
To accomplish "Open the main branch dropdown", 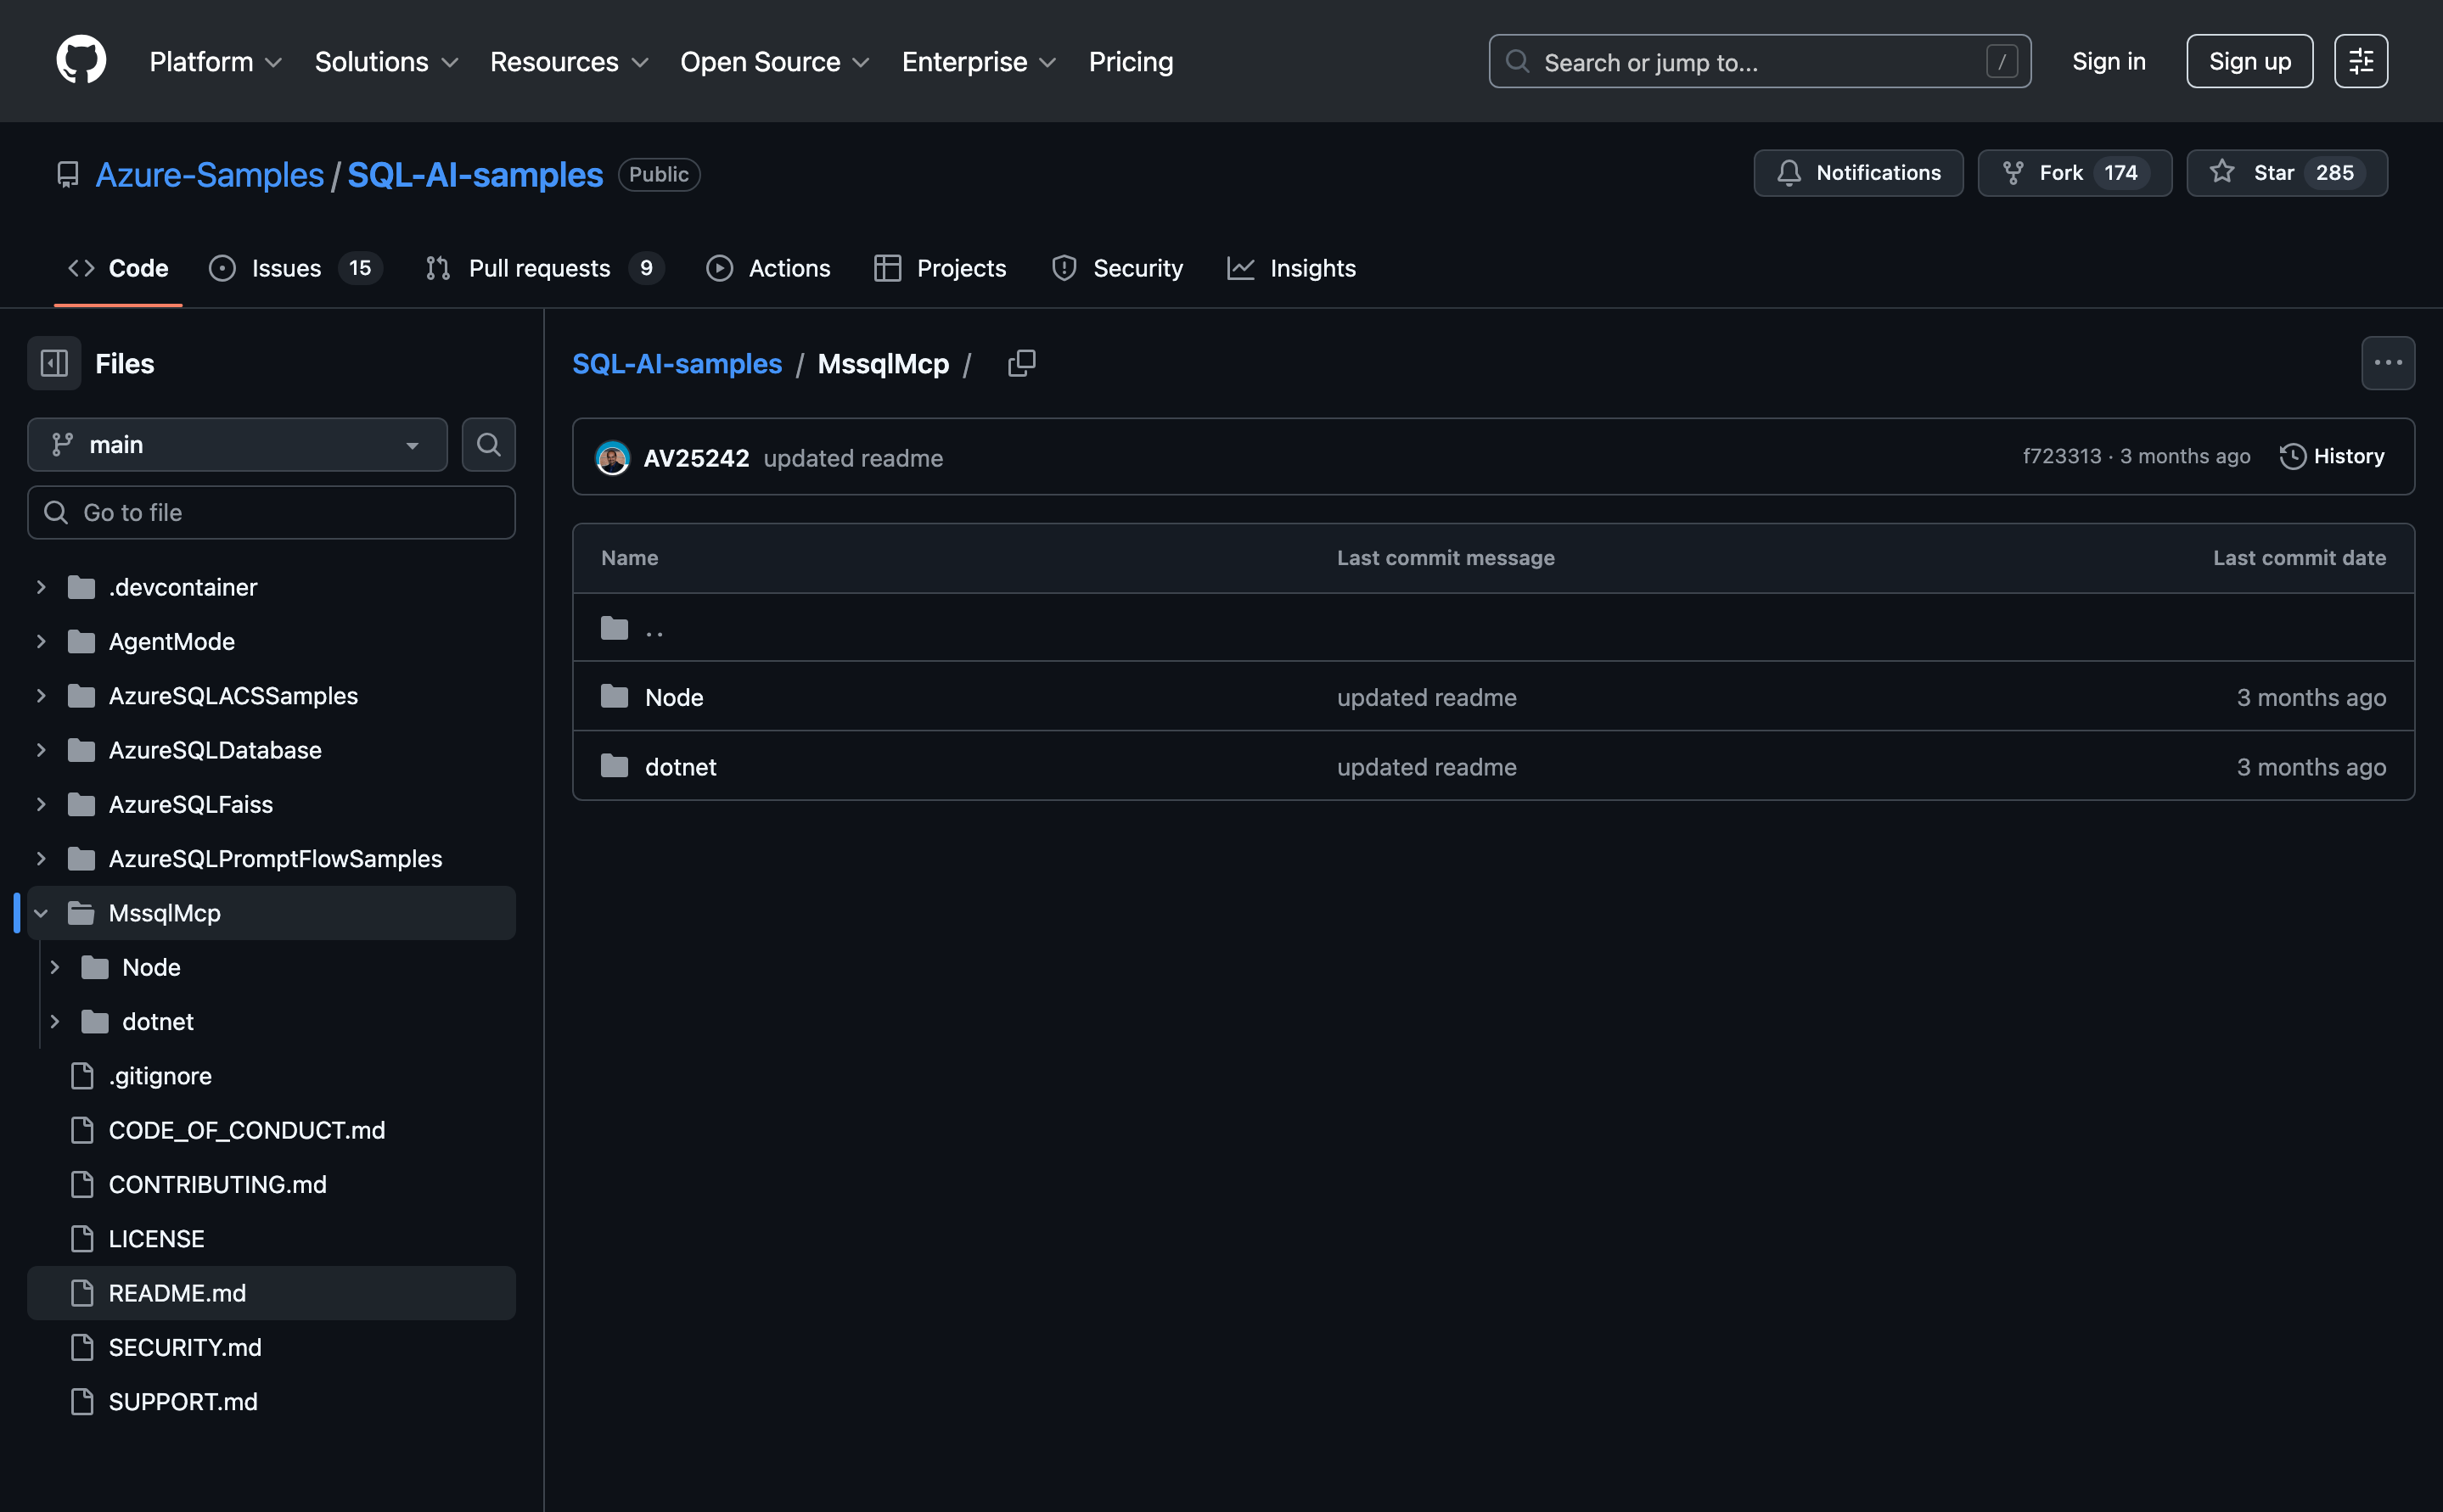I will 237,444.
